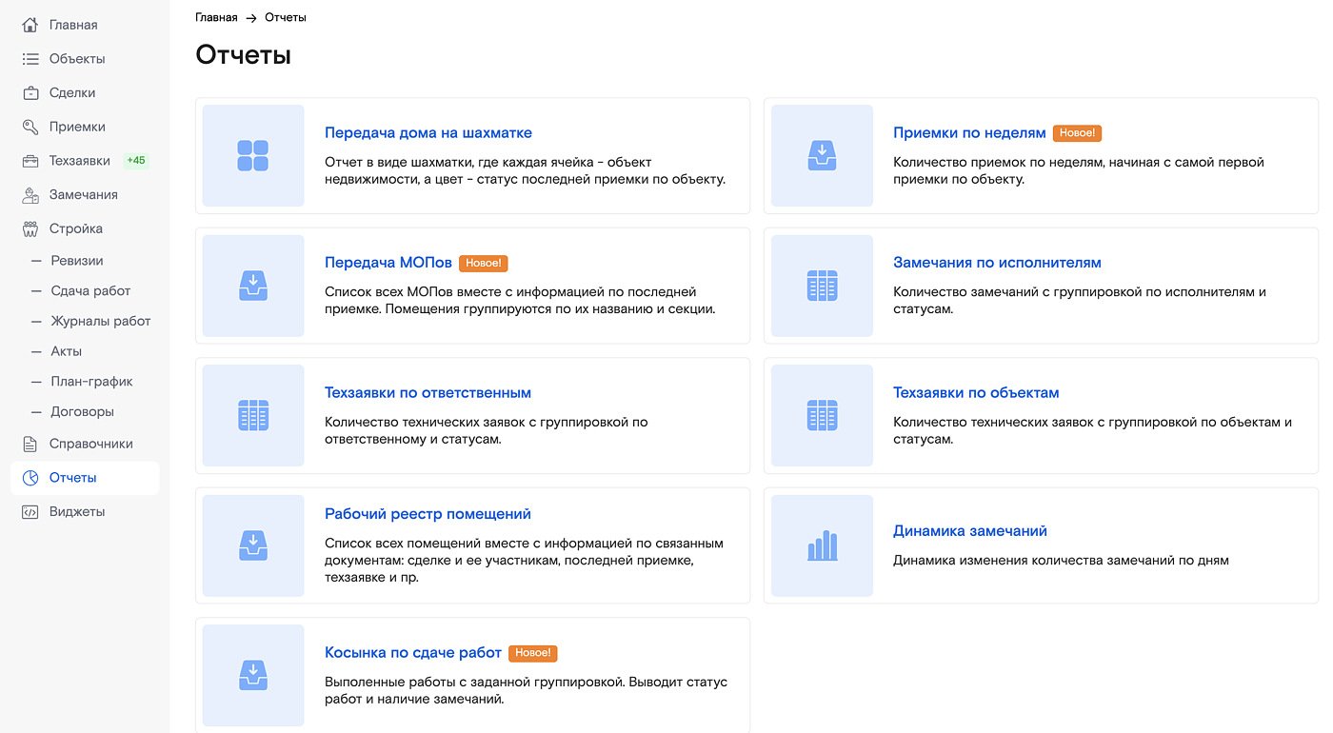Click the code icon beside Виджеты
This screenshot has width=1333, height=733.
click(x=30, y=512)
